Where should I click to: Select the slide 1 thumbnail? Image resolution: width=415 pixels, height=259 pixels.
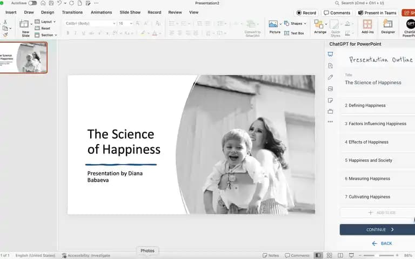click(23, 57)
